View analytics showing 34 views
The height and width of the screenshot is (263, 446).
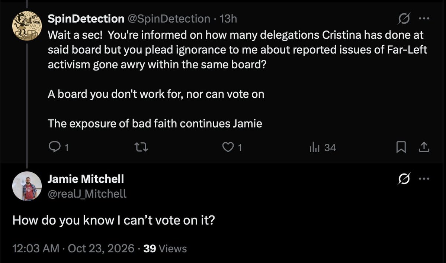(x=323, y=148)
